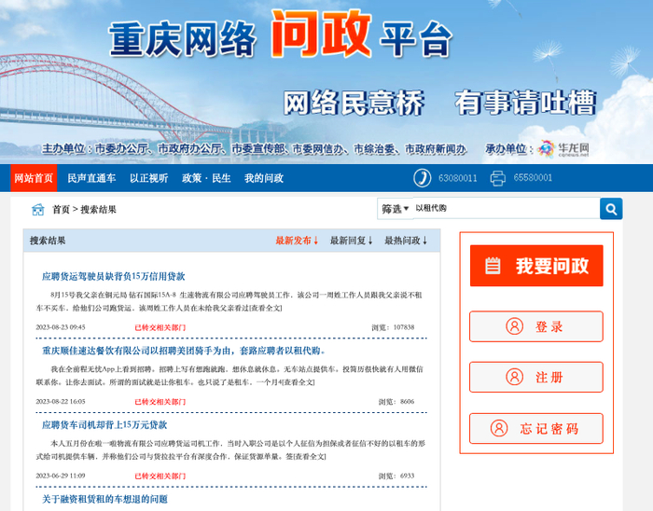Click the magnifier search button
Screen dimensions: 653x511
coord(611,209)
